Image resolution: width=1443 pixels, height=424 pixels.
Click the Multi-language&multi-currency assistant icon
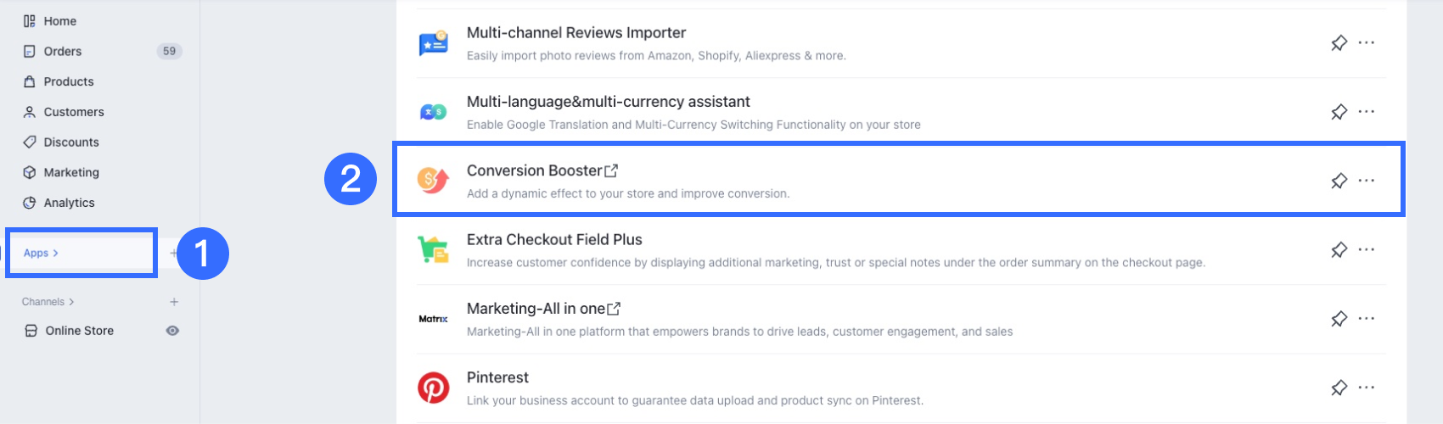pyautogui.click(x=434, y=111)
